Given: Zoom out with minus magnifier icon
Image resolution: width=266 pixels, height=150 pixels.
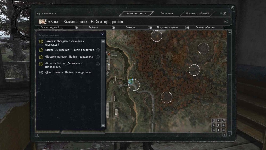Looking at the screenshot, I should [x=214, y=130].
